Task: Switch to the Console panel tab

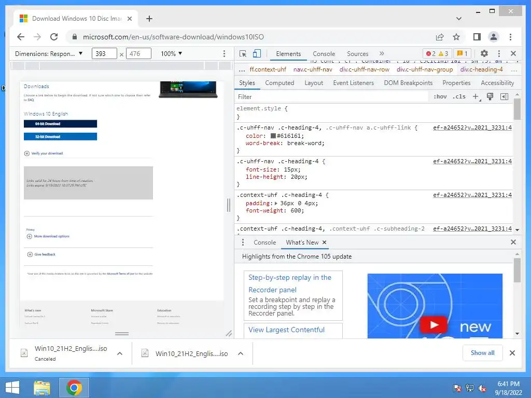Action: 324,54
